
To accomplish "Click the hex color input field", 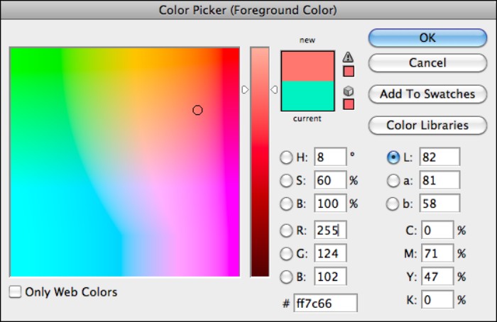I will pos(326,303).
